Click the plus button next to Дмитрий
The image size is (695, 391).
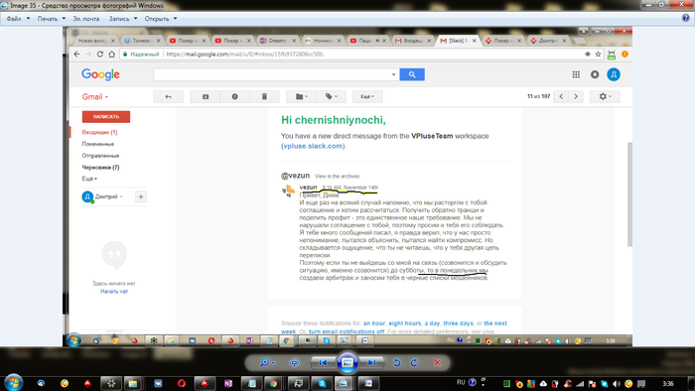141,196
